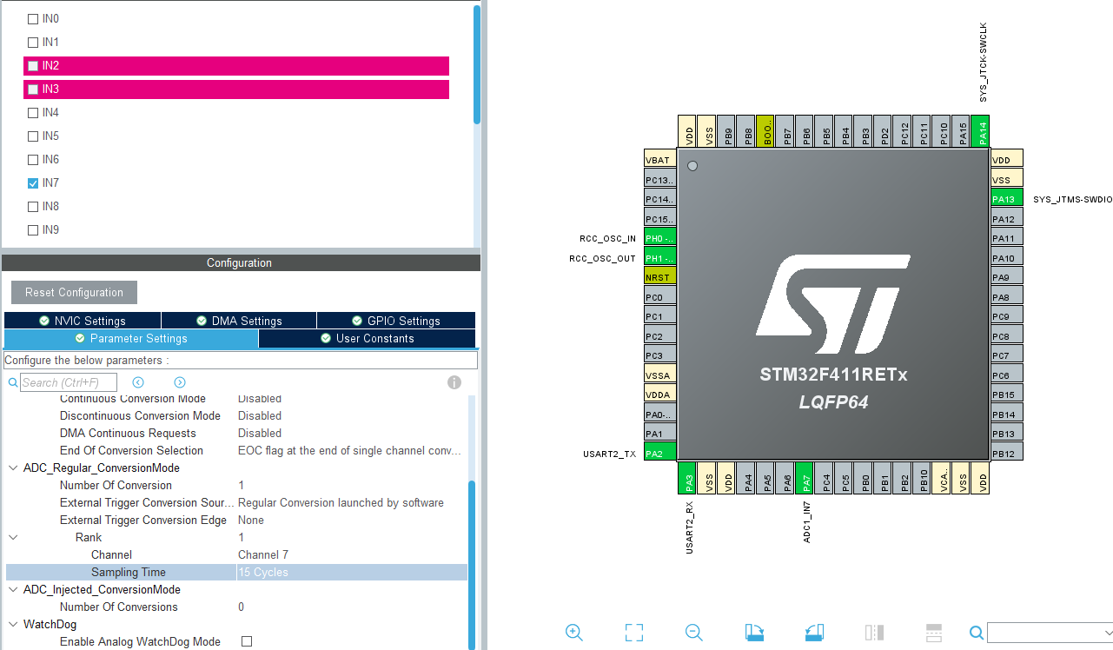Click the PA14 SWCLK pin
The height and width of the screenshot is (650, 1113).
tap(982, 132)
